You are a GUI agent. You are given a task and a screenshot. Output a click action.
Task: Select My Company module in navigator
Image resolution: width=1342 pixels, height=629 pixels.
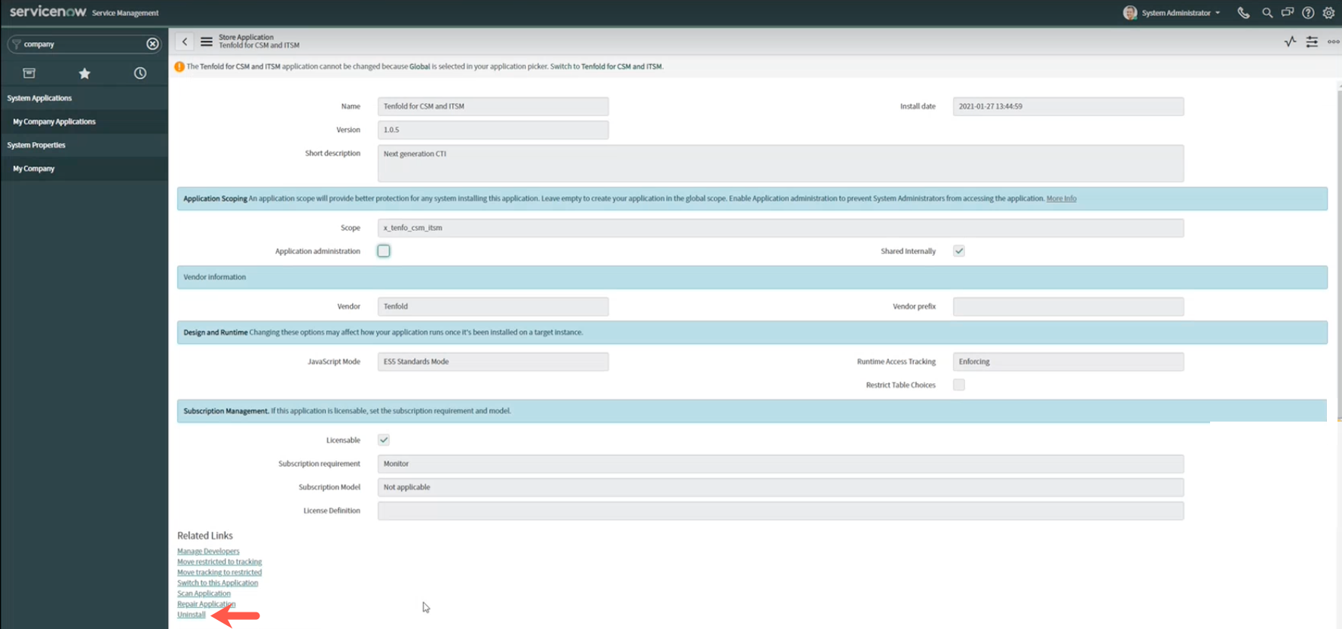click(x=34, y=169)
